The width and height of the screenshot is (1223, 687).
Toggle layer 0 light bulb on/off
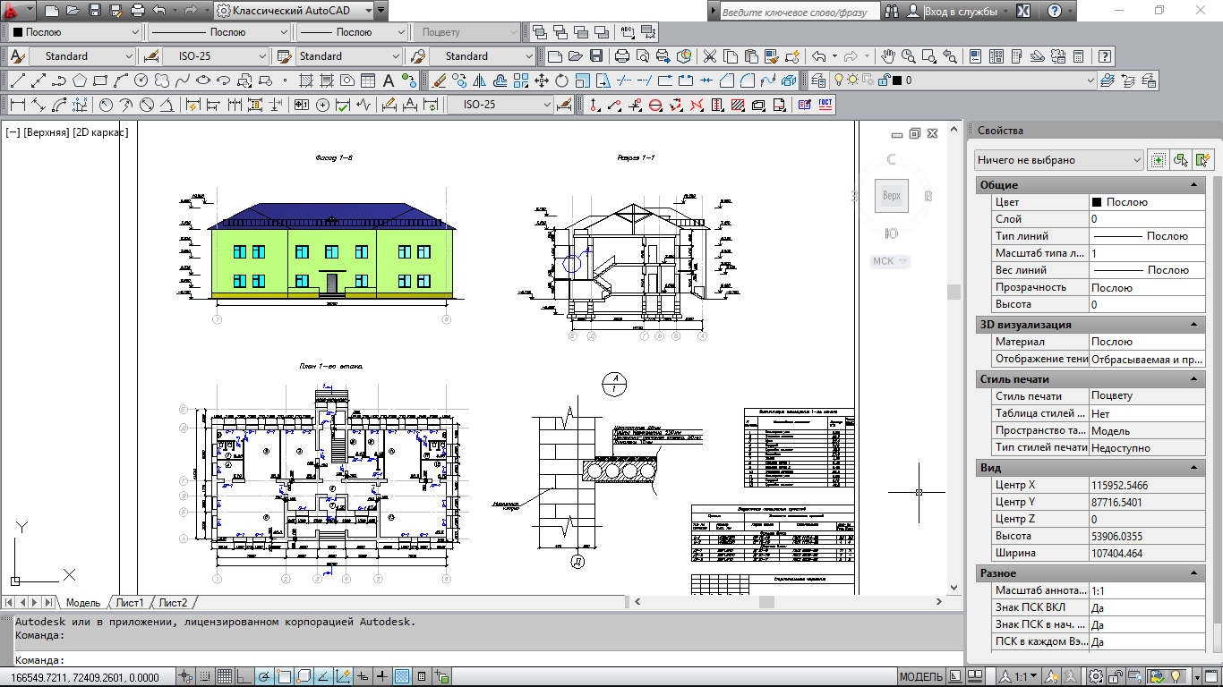(839, 81)
